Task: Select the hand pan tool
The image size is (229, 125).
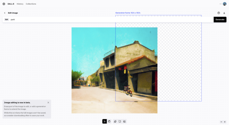Action: (x=109, y=121)
